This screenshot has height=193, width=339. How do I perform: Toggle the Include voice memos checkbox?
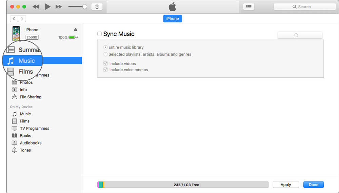coord(105,70)
